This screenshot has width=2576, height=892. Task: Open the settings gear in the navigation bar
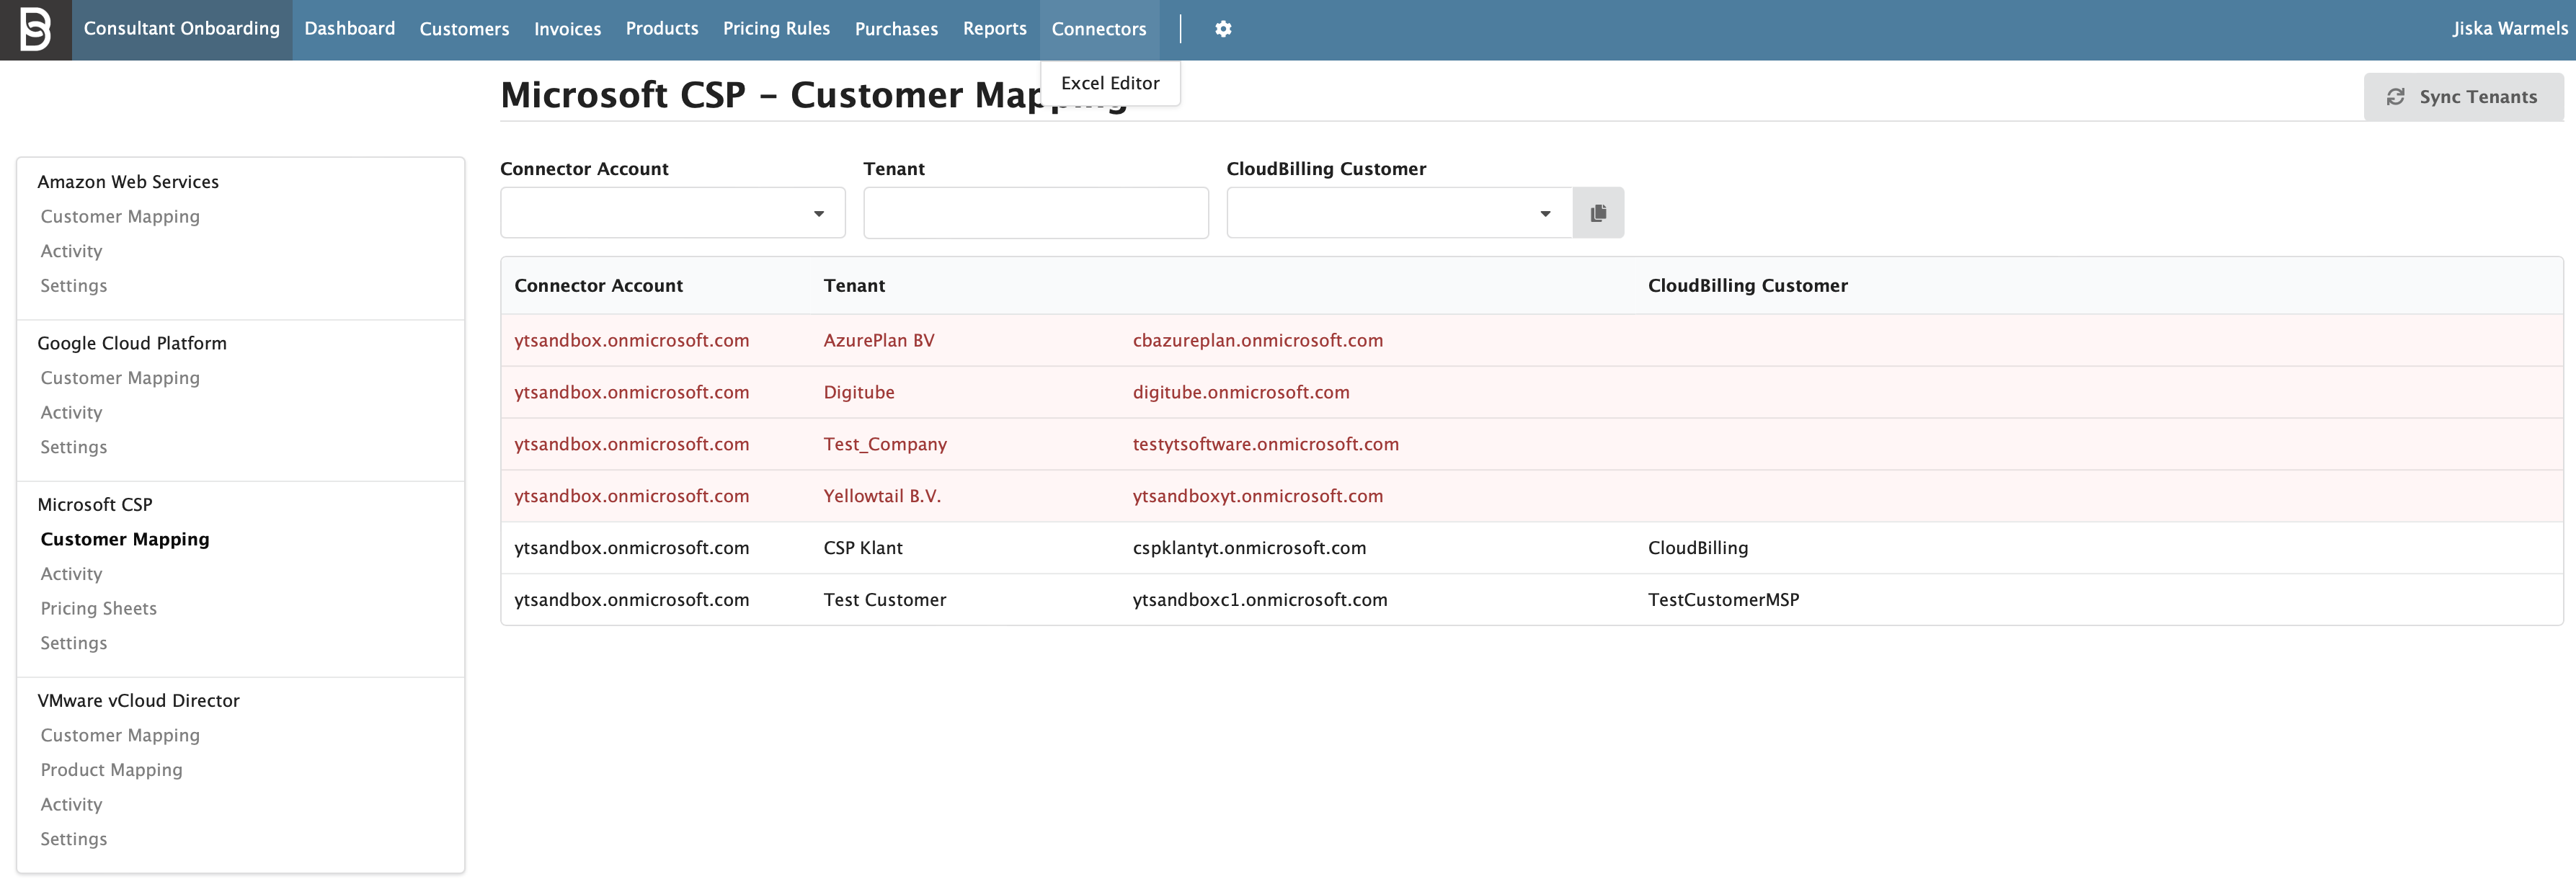(x=1223, y=28)
